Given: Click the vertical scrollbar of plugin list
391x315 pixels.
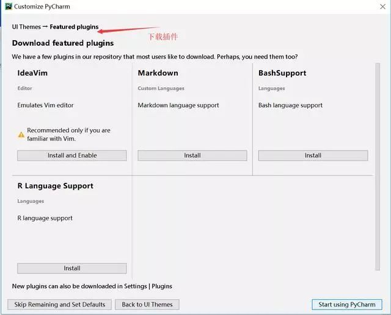Looking at the screenshot, I should [378, 166].
